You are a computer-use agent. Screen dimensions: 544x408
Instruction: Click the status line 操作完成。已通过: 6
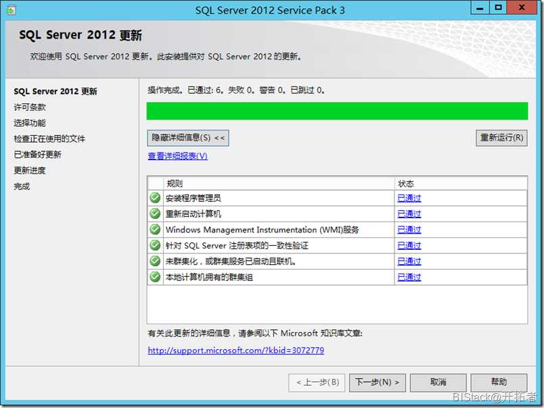tap(236, 91)
